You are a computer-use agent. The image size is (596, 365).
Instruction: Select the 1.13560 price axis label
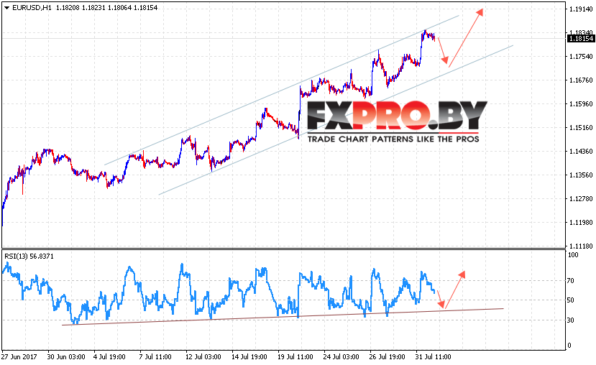(581, 175)
